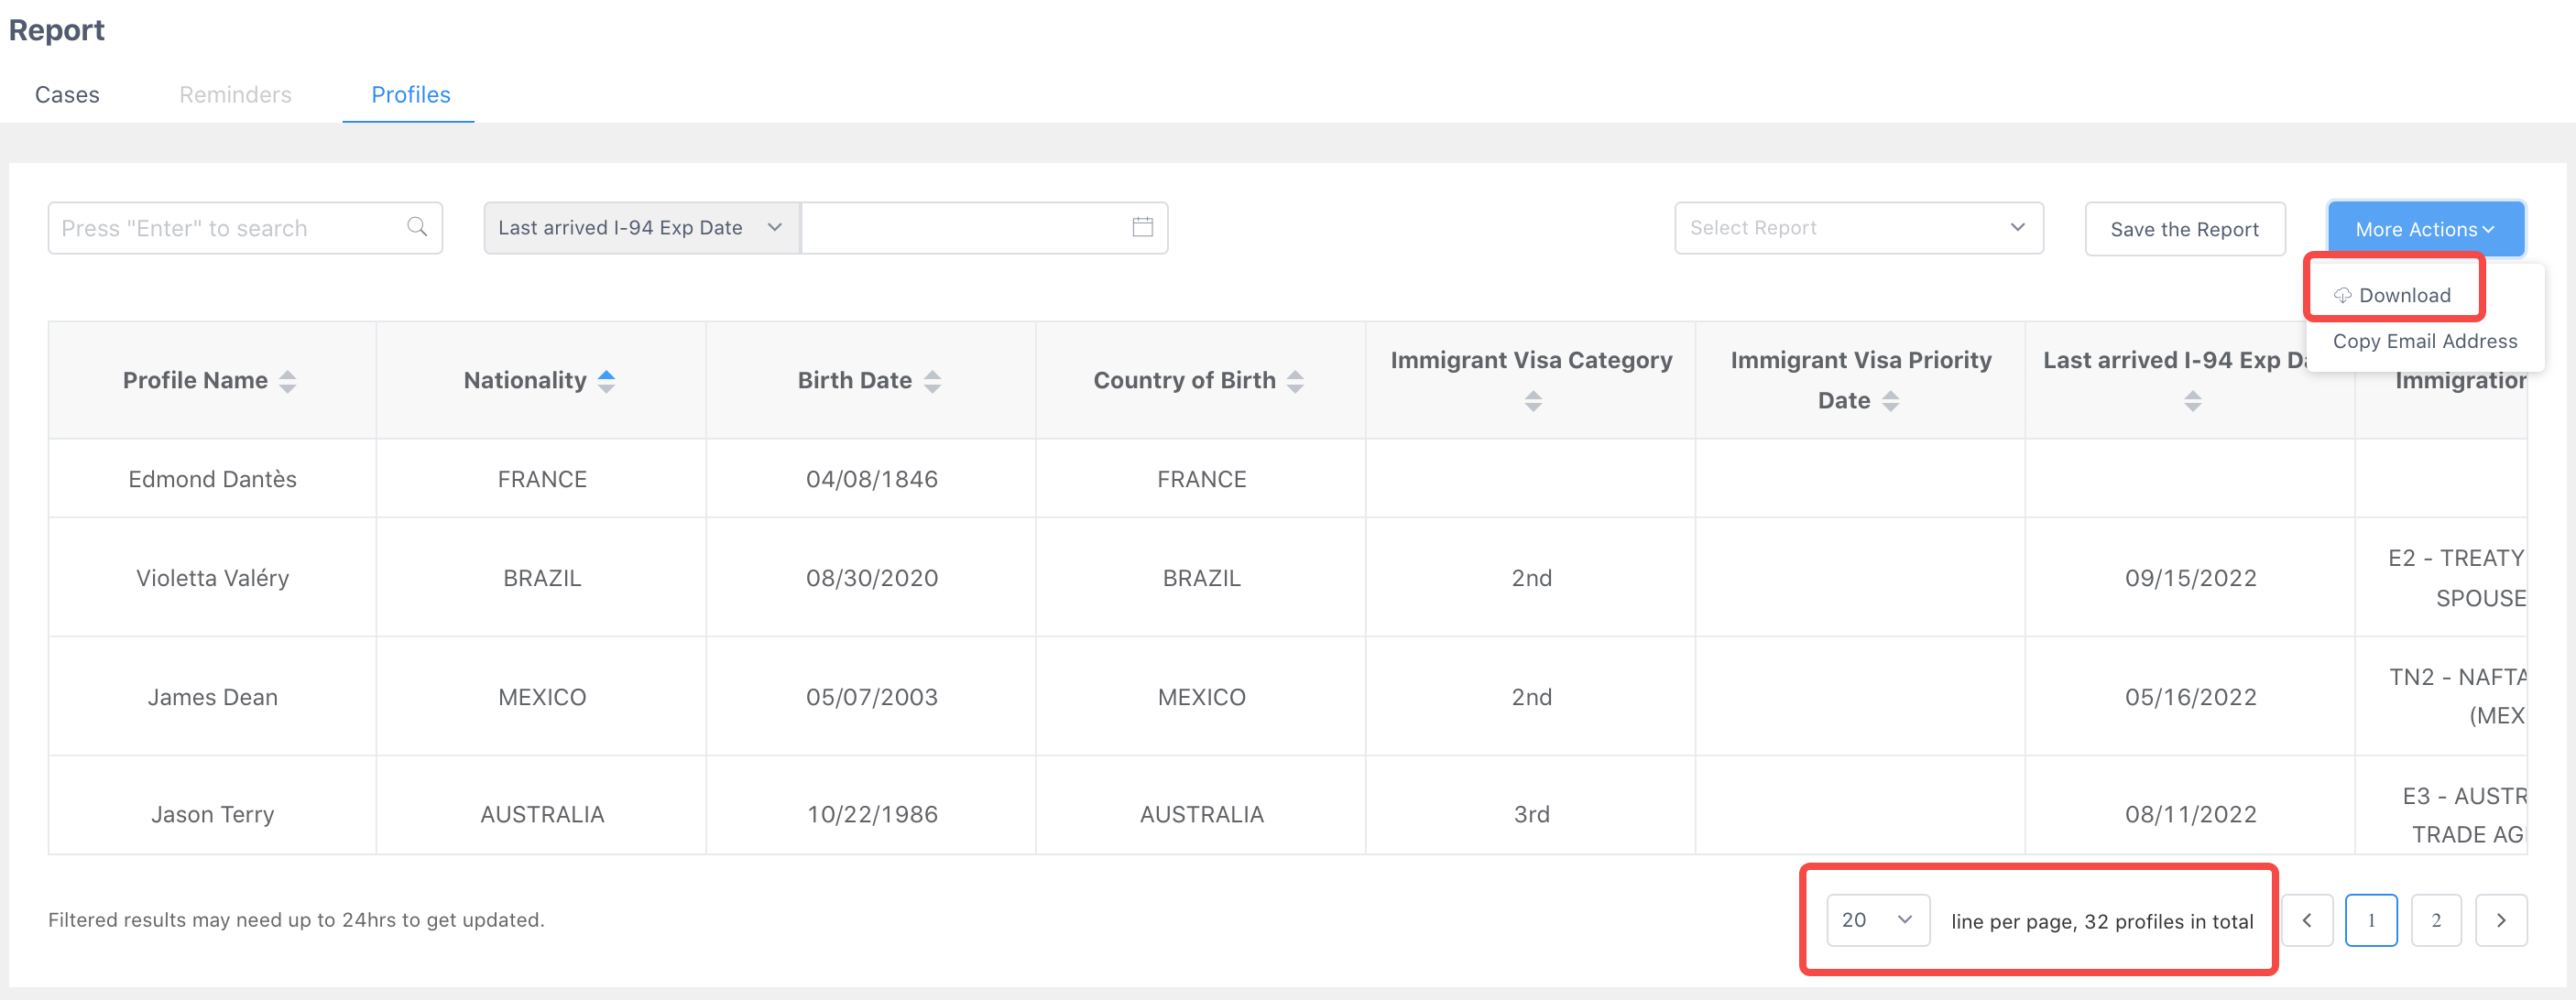This screenshot has height=1000, width=2576.
Task: Click I-94 expiry date 08/11/2022
Action: pyautogui.click(x=2190, y=815)
